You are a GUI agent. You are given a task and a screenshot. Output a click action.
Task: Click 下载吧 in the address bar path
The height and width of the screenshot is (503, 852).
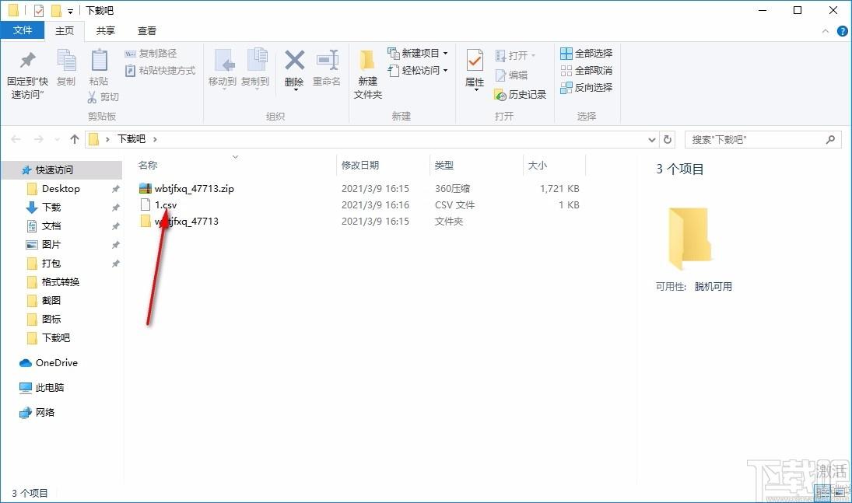click(131, 139)
